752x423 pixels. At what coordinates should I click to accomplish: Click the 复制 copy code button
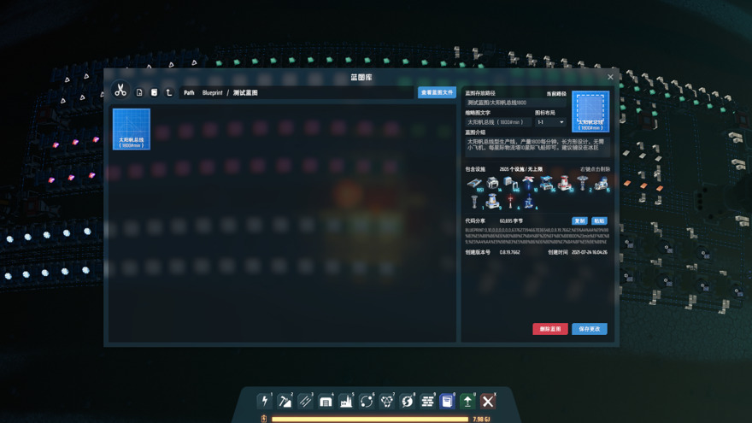(579, 221)
